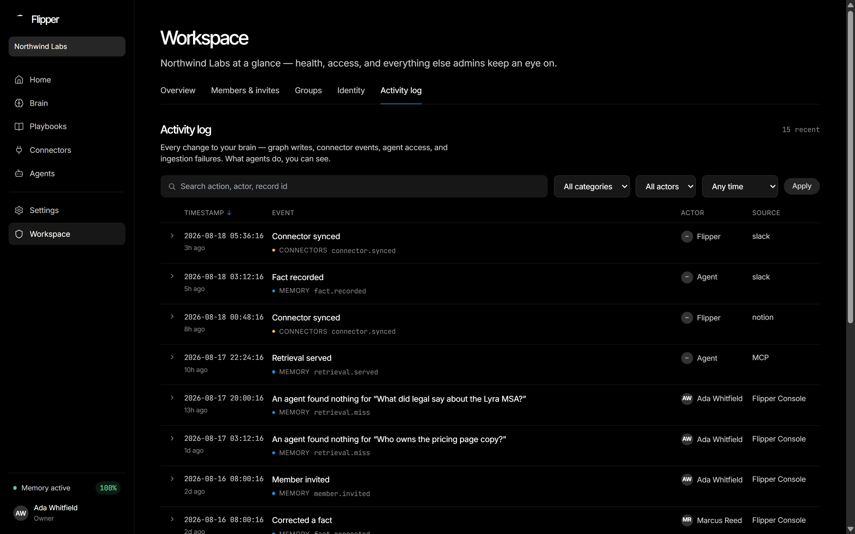This screenshot has width=855, height=534.
Task: Expand the pricing page copy row
Action: [172, 438]
